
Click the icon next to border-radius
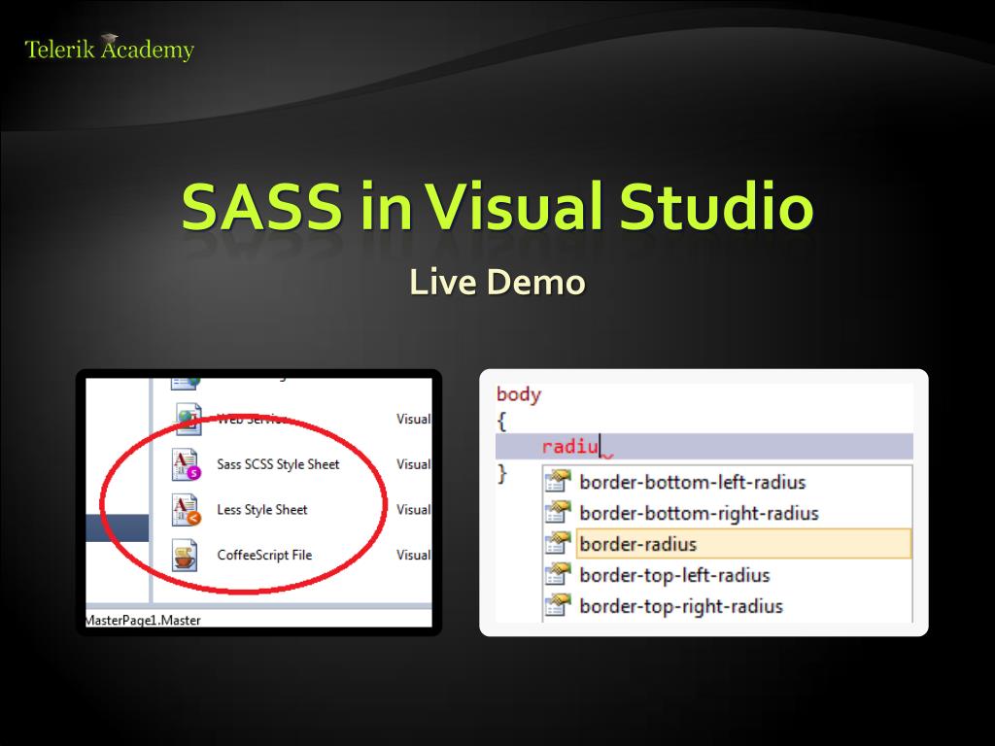click(558, 543)
